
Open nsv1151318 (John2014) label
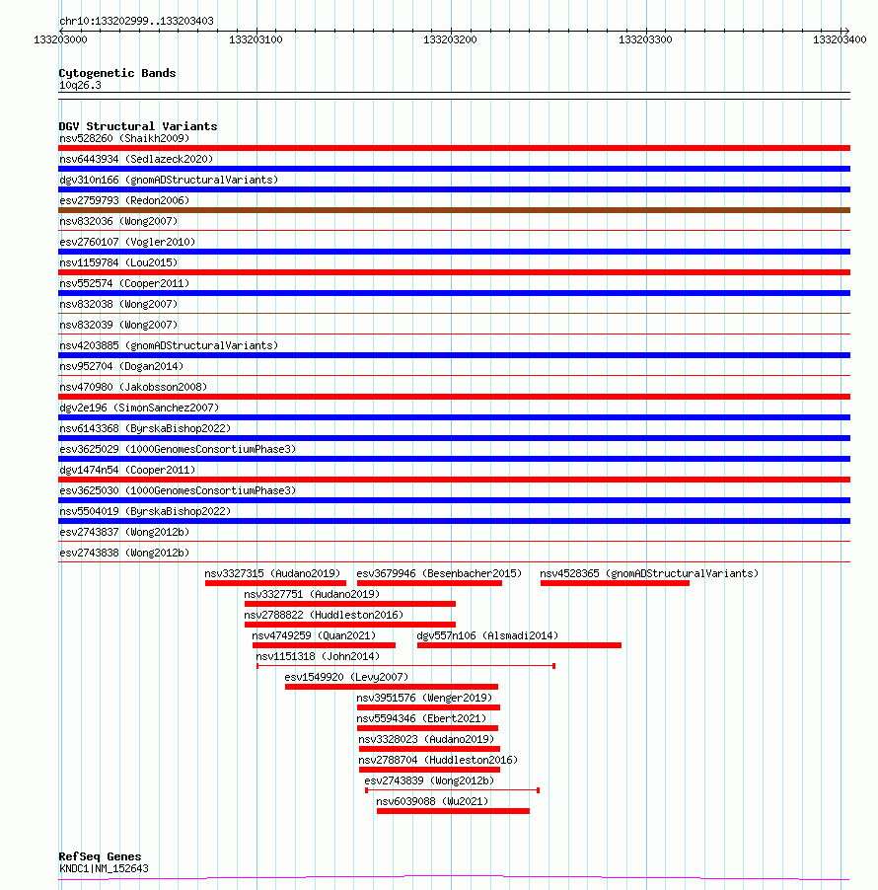tap(318, 656)
